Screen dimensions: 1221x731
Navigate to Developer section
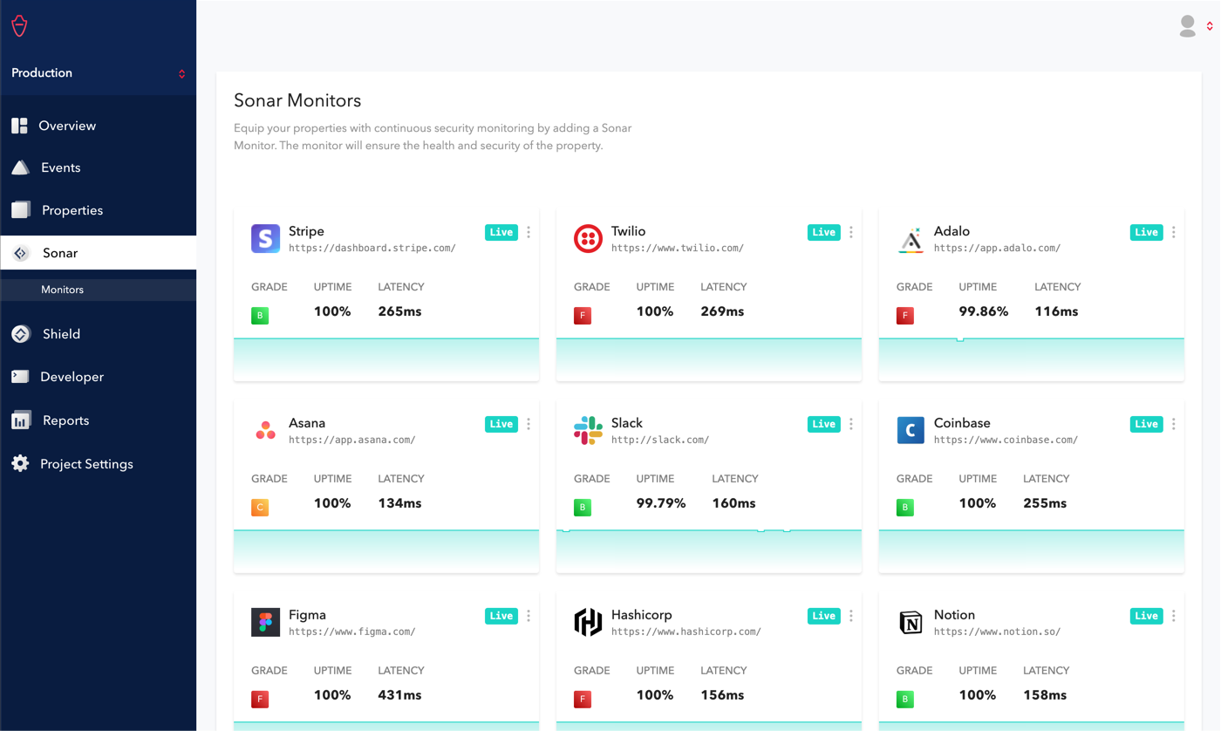(x=98, y=377)
